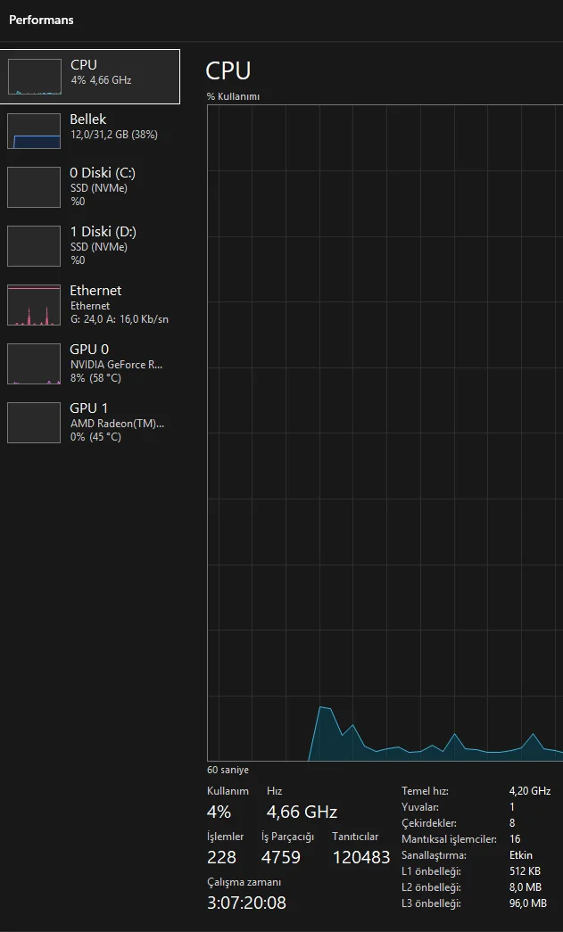Click the Tanıtıcılar value 120483
The width and height of the screenshot is (563, 932).
point(361,857)
